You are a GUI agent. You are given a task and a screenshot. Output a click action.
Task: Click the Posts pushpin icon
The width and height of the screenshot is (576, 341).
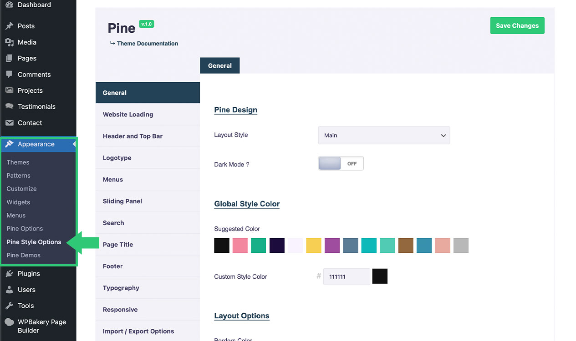(x=9, y=26)
